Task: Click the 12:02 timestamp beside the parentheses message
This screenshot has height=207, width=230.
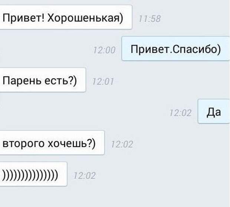Action: tap(85, 176)
